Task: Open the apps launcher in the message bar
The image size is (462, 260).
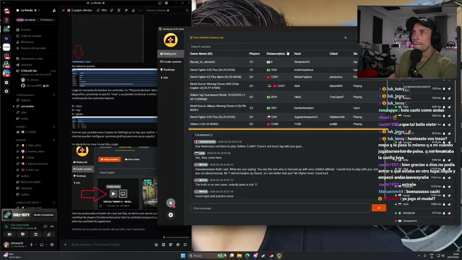Action: pyautogui.click(x=185, y=244)
